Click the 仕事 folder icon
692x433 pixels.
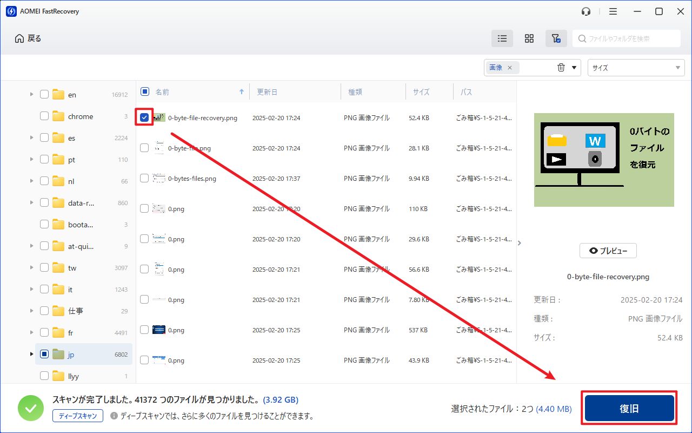59,311
